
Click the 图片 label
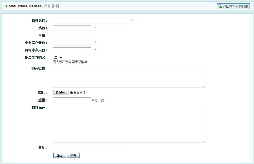pos(43,93)
